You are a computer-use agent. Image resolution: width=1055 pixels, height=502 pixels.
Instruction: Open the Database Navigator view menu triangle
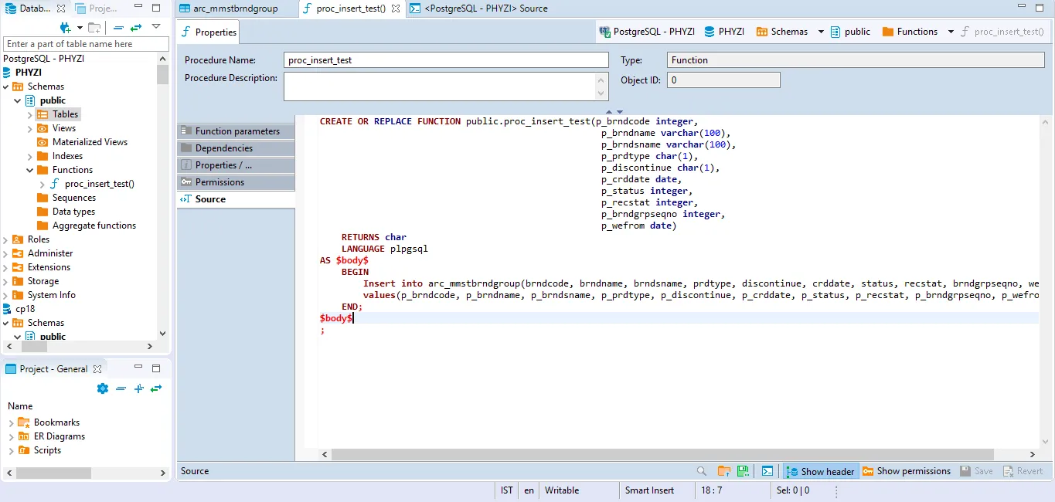[x=156, y=26]
